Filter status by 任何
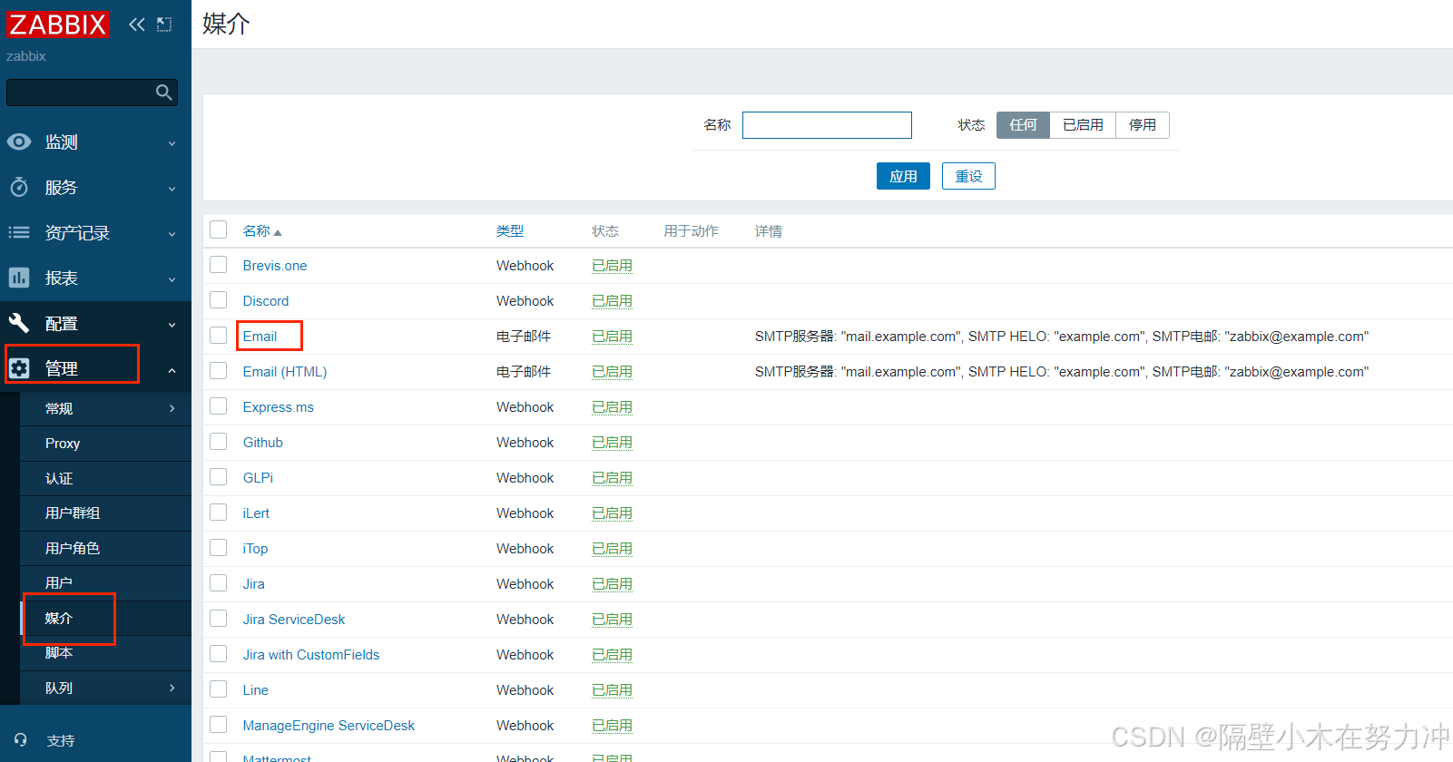 1023,125
